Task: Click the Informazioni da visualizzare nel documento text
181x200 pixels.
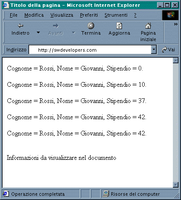Action: [62, 158]
